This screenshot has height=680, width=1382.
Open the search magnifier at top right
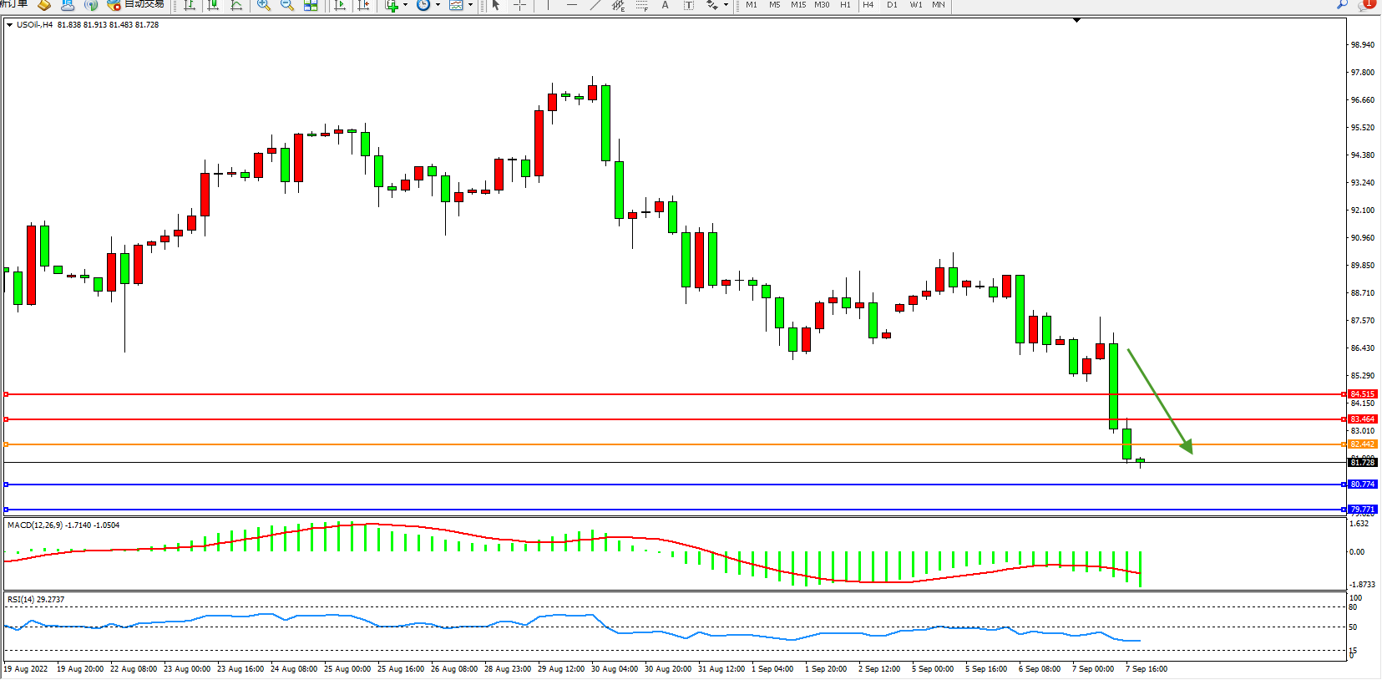[x=1342, y=4]
